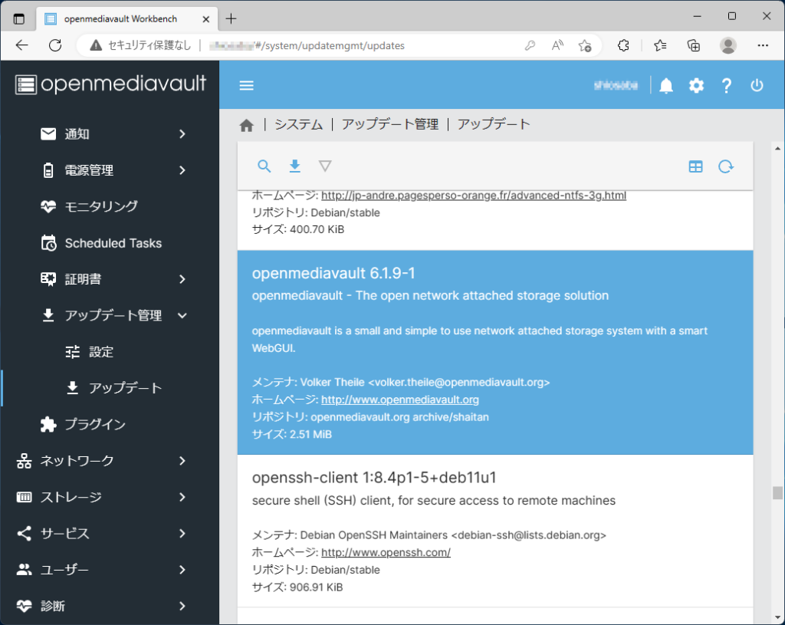The width and height of the screenshot is (785, 625).
Task: Open the notifications bell icon
Action: click(665, 86)
